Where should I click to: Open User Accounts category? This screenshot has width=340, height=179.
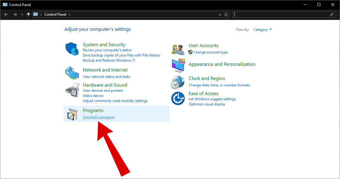point(203,46)
